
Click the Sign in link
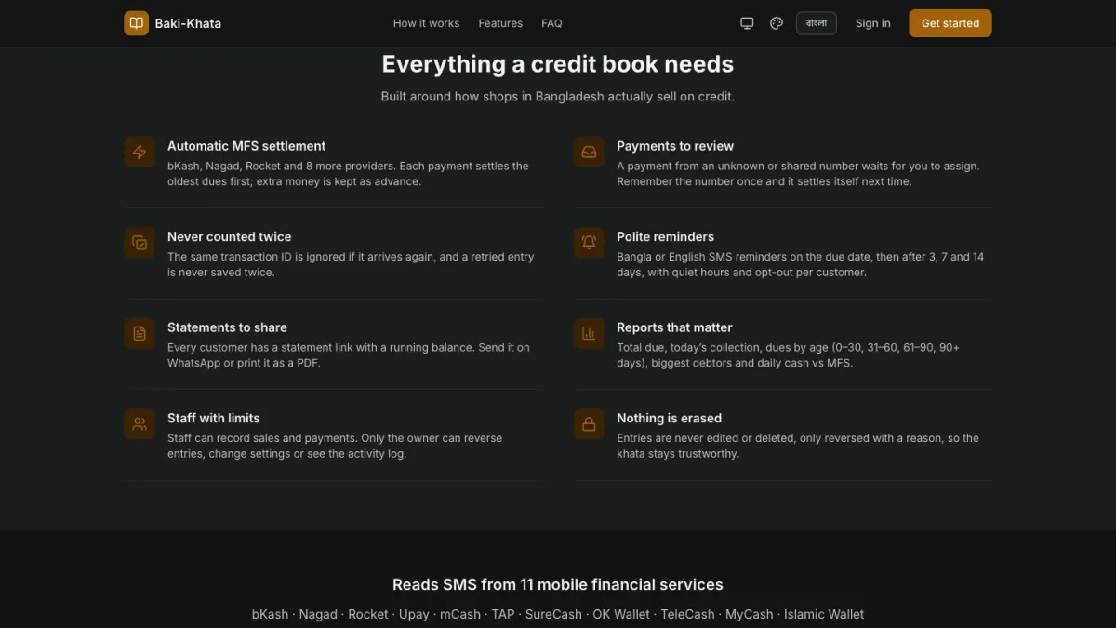(x=873, y=23)
